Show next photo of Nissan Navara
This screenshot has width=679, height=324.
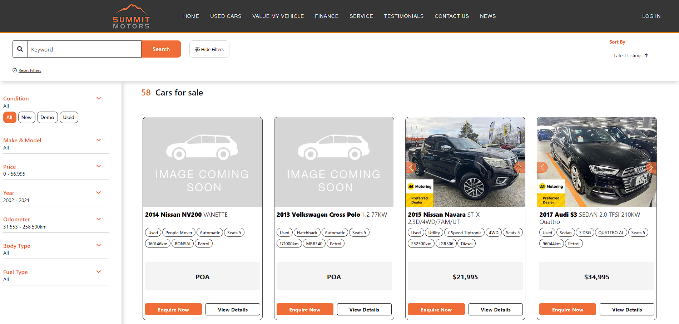pyautogui.click(x=520, y=167)
